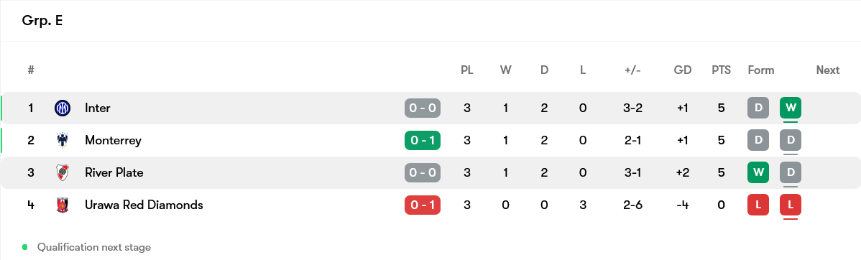Open River Plate's 0 - 0 score badge
861x260 pixels.
tap(423, 173)
